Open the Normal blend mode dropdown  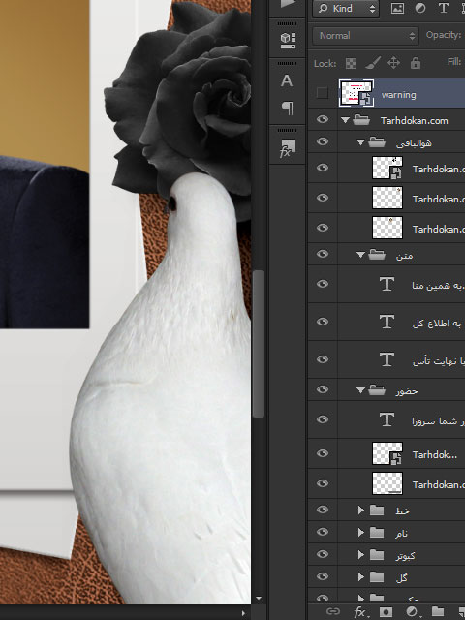[365, 36]
